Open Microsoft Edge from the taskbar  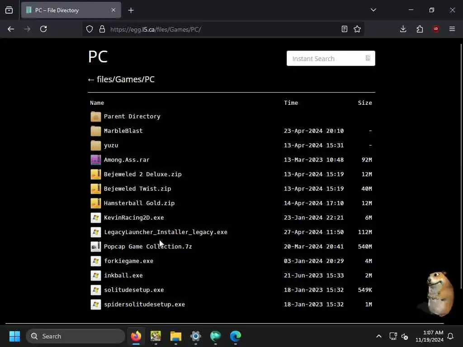point(235,336)
